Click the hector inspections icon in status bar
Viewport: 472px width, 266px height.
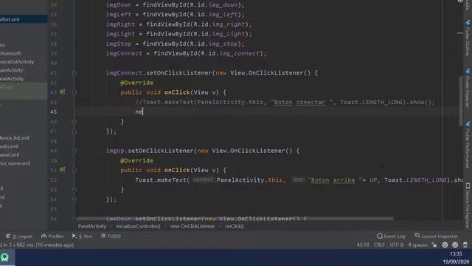point(465,245)
